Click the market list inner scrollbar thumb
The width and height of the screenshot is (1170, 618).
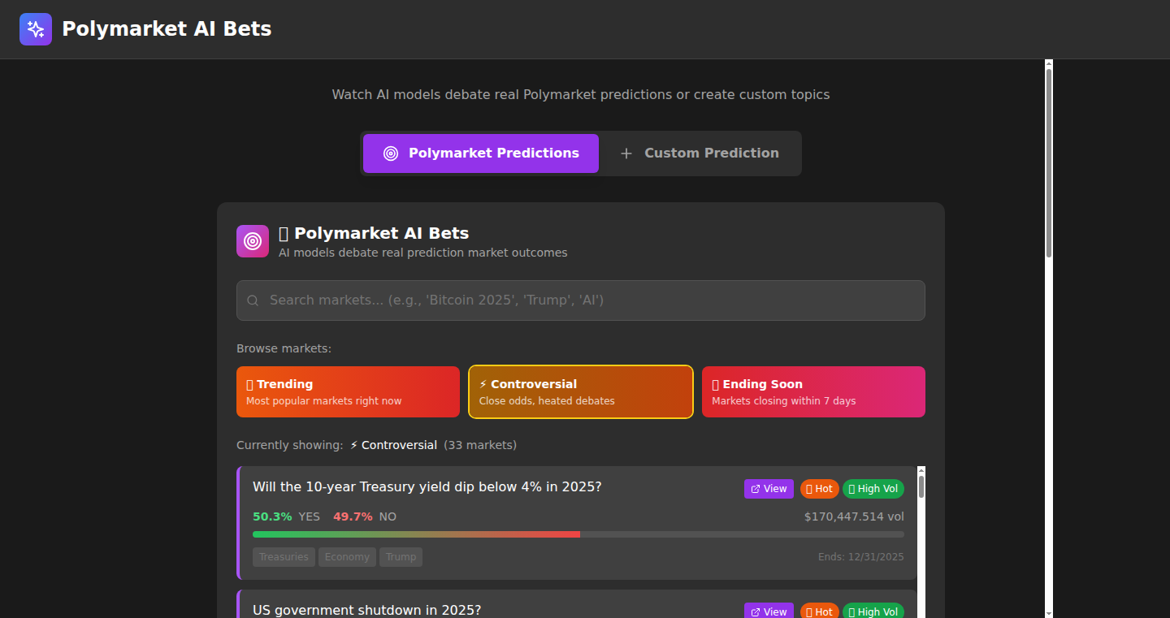point(921,486)
